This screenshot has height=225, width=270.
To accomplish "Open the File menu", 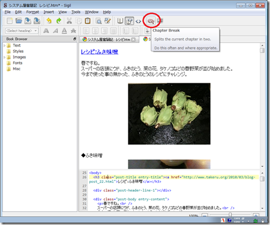I will [8, 12].
